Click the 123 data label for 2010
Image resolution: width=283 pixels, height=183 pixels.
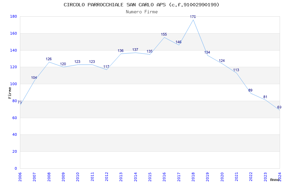[77, 62]
